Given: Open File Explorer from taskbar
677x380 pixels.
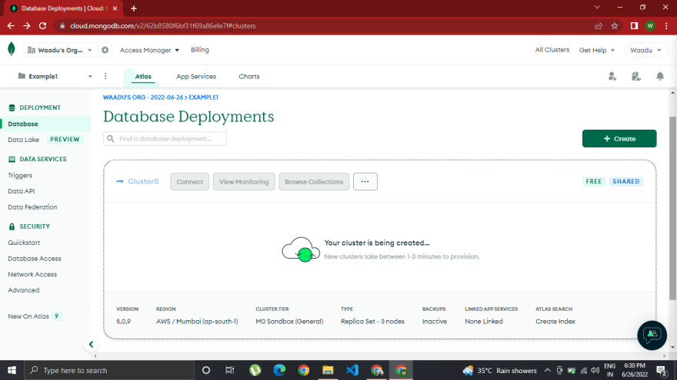Looking at the screenshot, I should click(328, 370).
